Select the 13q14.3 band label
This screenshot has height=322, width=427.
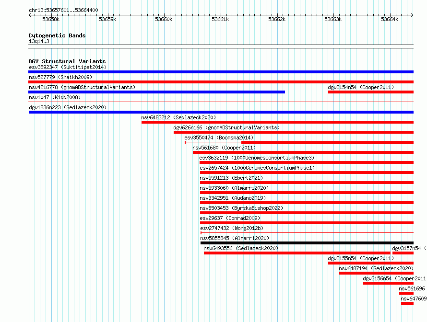click(39, 41)
